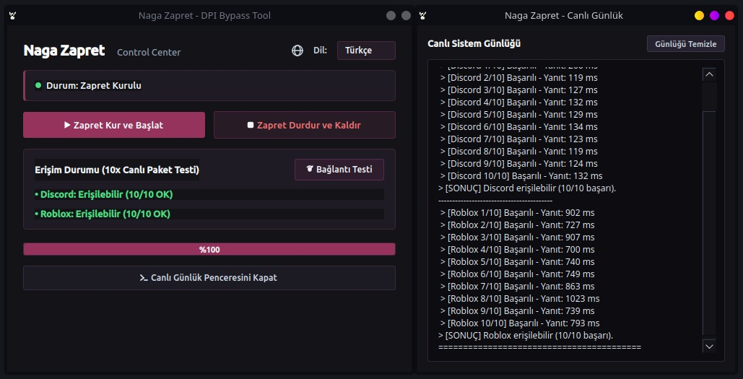Click the green status dot beside Durum

[x=38, y=85]
